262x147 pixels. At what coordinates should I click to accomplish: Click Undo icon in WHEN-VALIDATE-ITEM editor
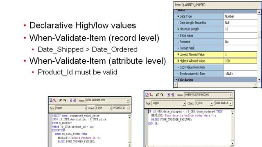pyautogui.click(x=61, y=100)
